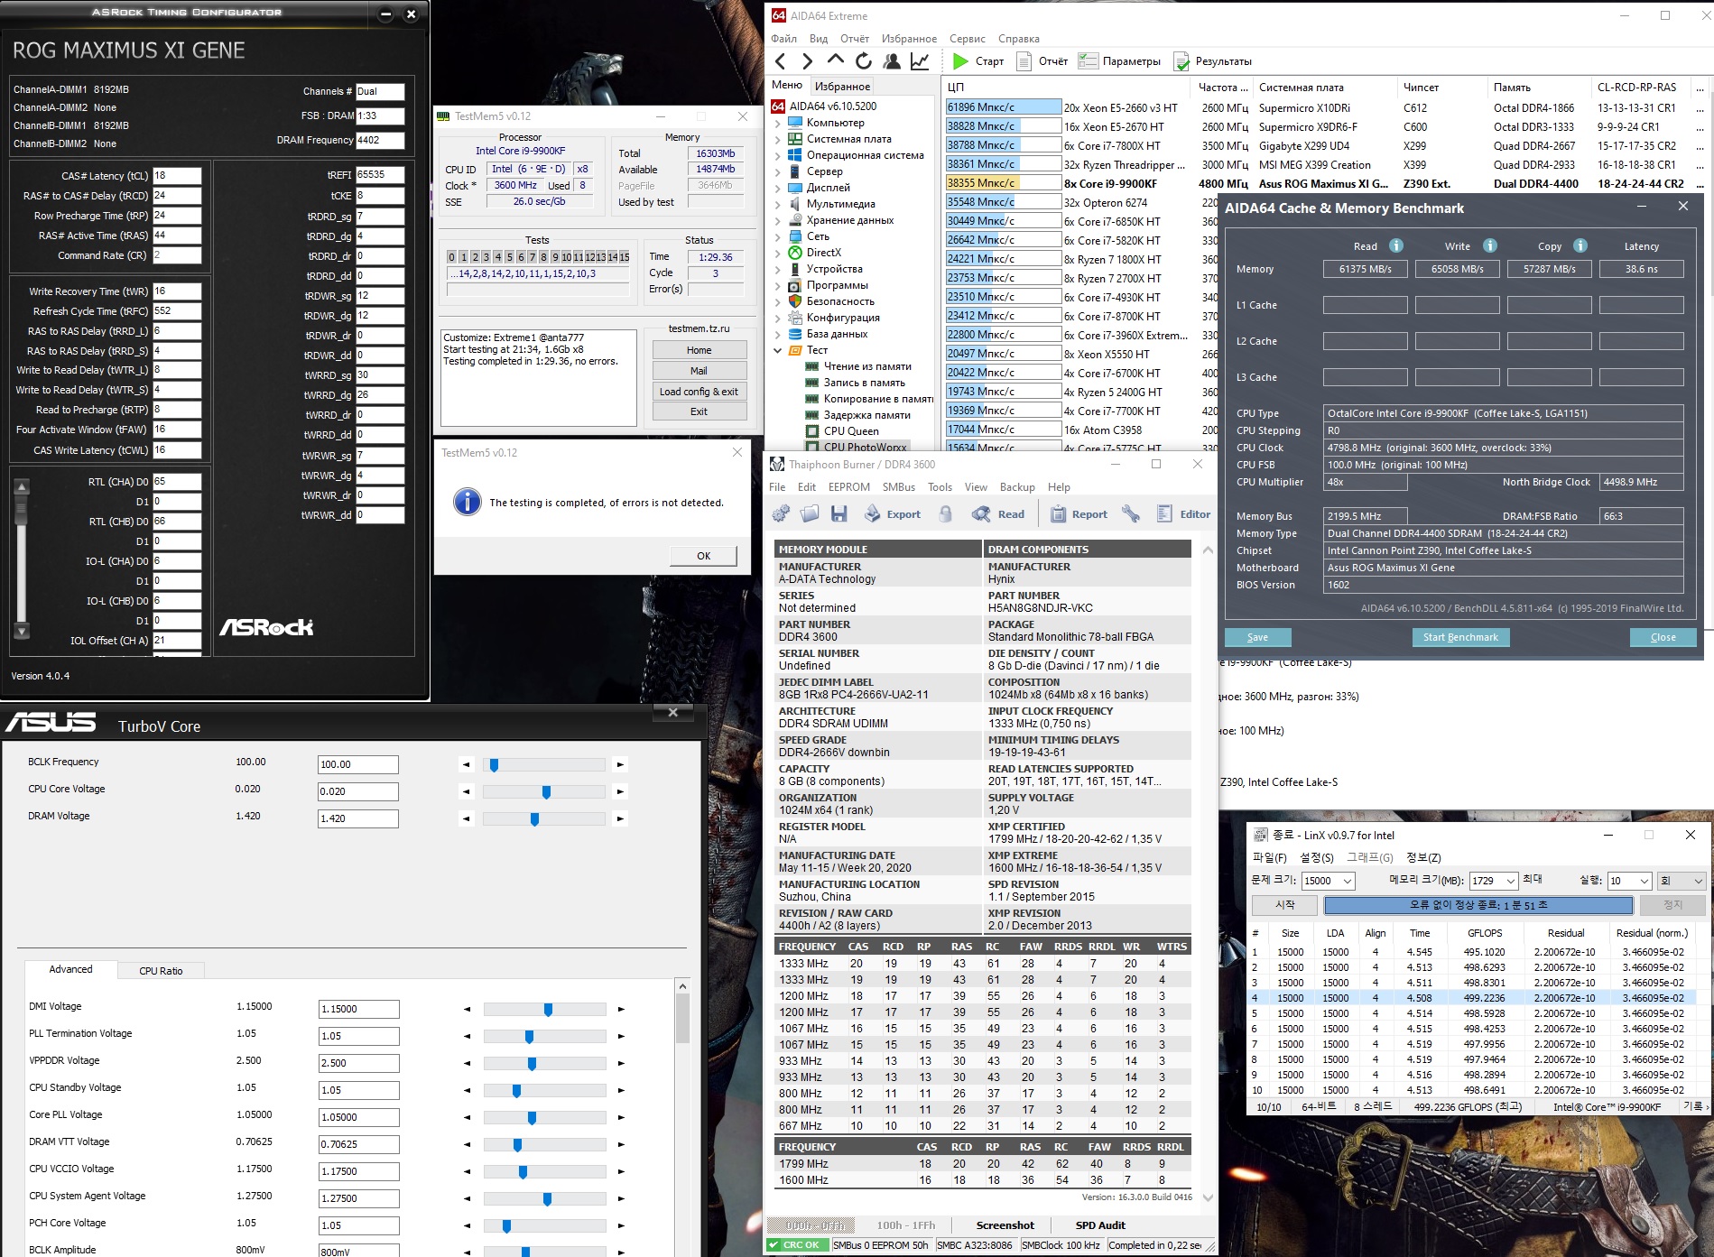1714x1257 pixels.
Task: Adjust the CPU Core Voltage slider in TurboV Core
Action: (544, 792)
